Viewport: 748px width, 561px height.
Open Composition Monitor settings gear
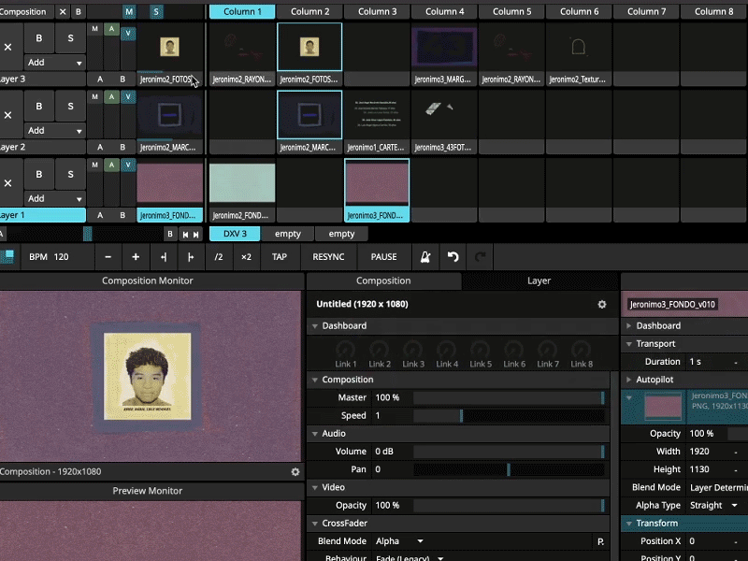(295, 472)
